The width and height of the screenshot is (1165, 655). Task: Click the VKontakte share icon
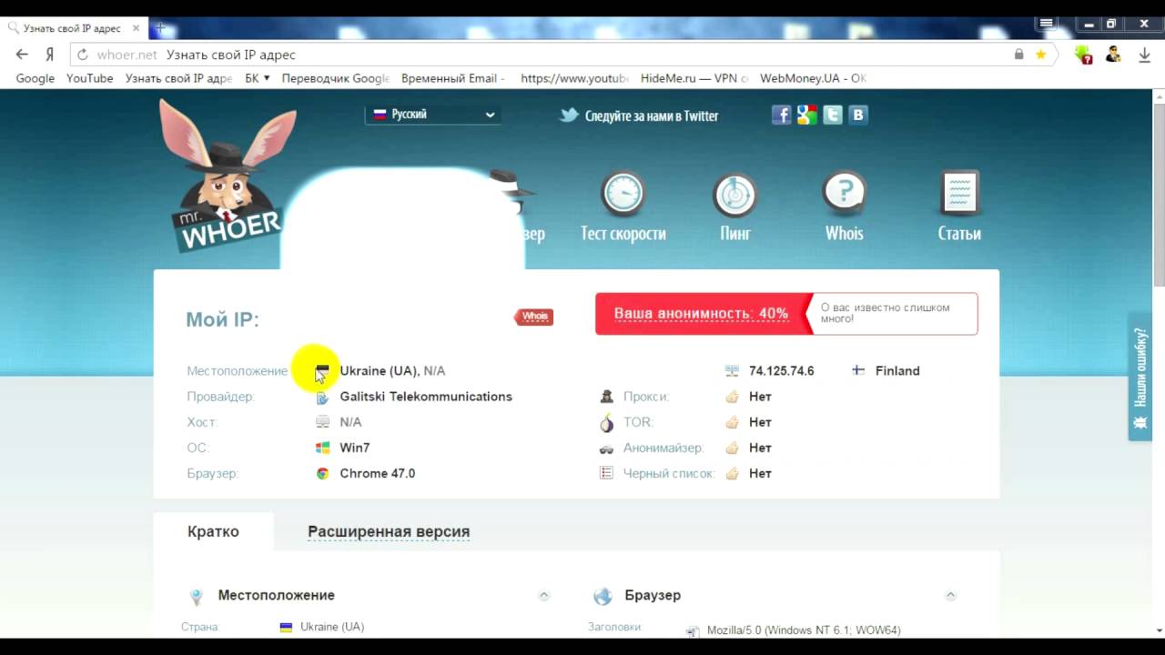tap(857, 115)
